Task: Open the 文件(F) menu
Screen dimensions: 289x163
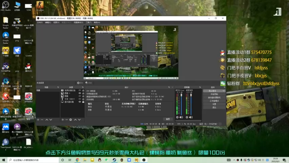Action: pos(40,22)
